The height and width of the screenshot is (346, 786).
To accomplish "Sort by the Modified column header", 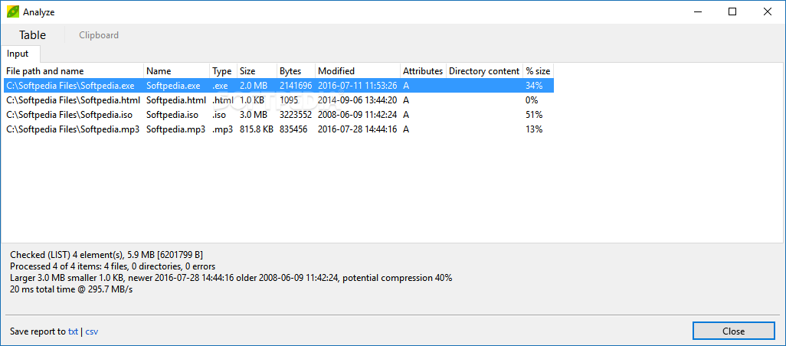I will pyautogui.click(x=358, y=71).
